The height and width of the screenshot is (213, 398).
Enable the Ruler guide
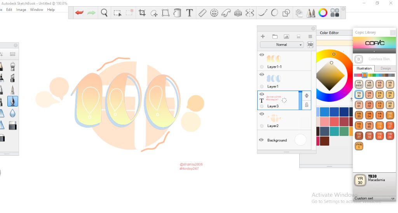(x=202, y=13)
